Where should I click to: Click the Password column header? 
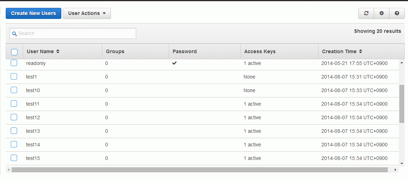click(184, 51)
